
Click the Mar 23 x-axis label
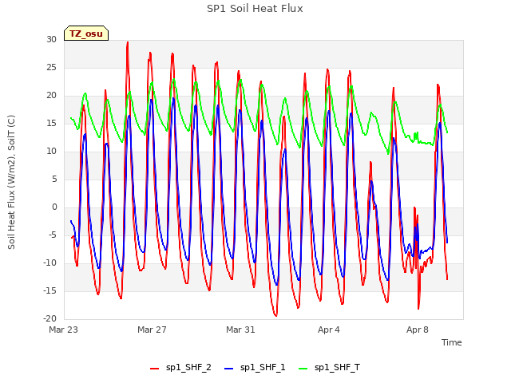64,330
